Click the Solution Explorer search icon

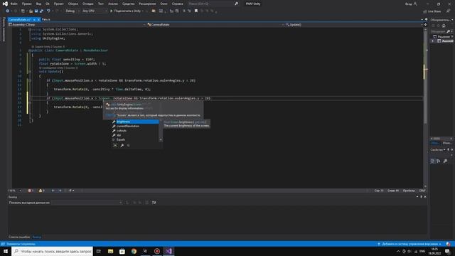448,31
